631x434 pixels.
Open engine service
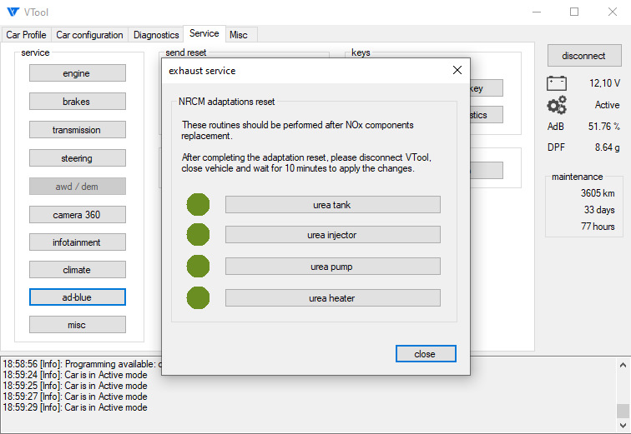(78, 73)
